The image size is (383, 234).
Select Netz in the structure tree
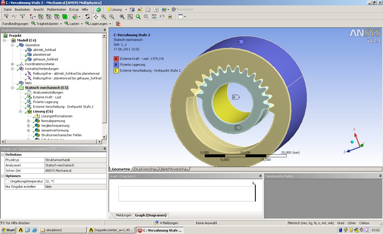(28, 83)
